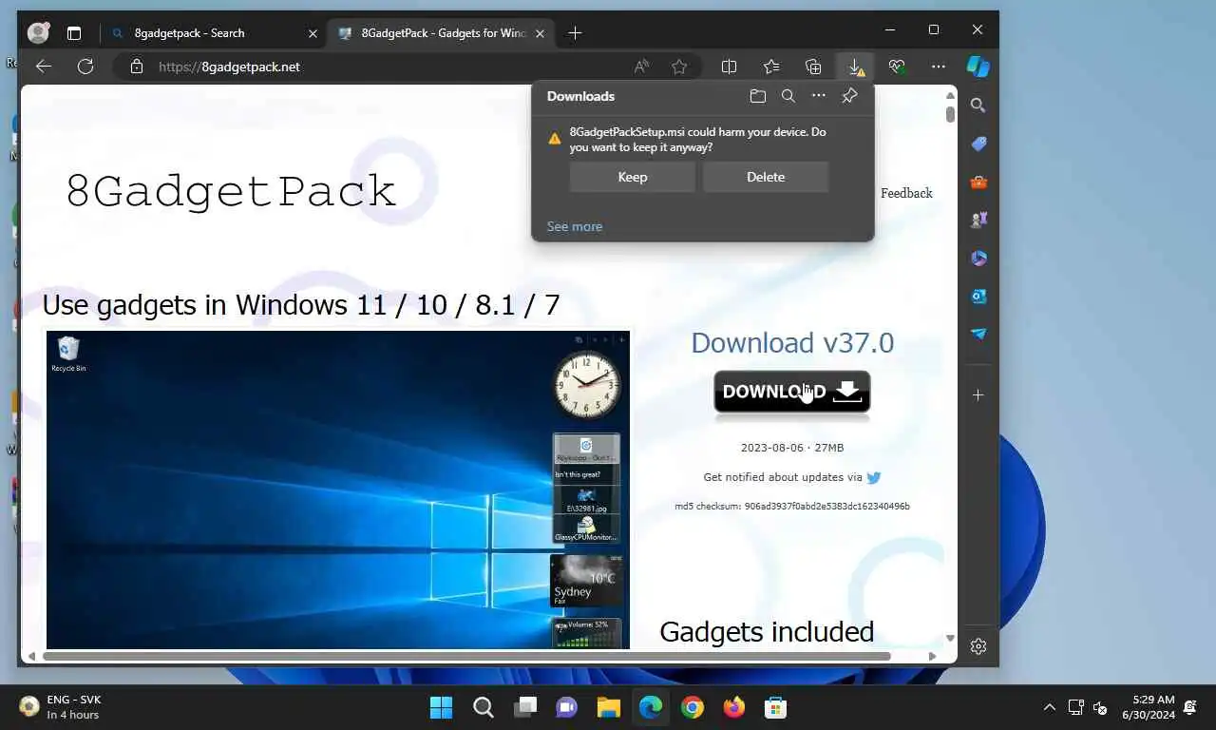
Task: Click the vertical scrollbar up arrow
Action: coord(950,95)
